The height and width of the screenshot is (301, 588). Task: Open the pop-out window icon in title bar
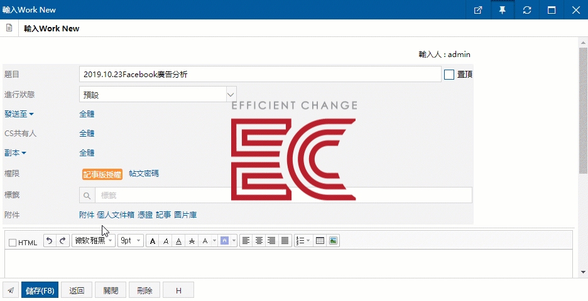pyautogui.click(x=477, y=10)
